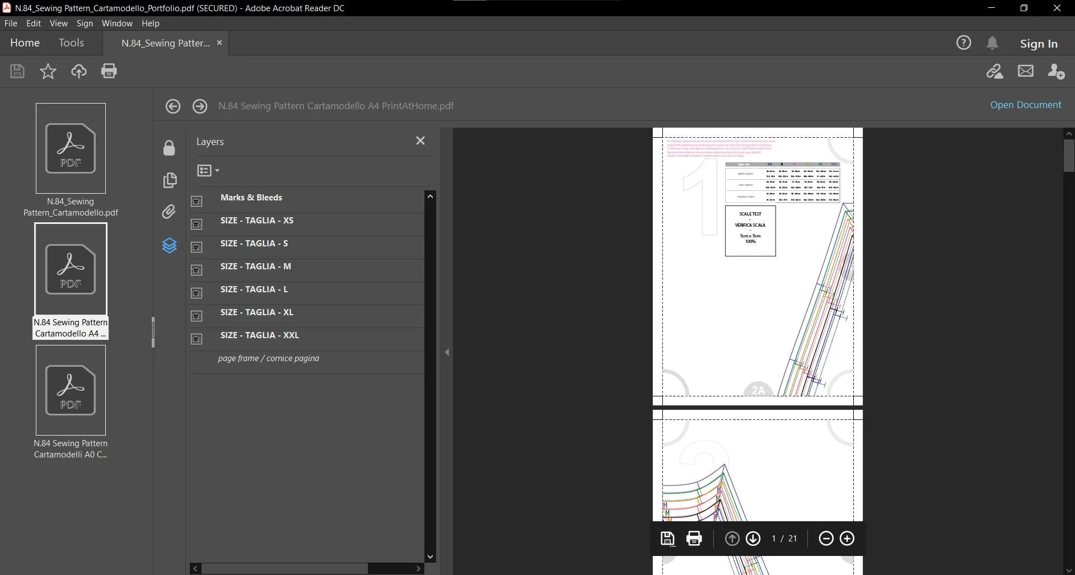Click the Sign In button
The width and height of the screenshot is (1075, 575).
click(x=1039, y=44)
